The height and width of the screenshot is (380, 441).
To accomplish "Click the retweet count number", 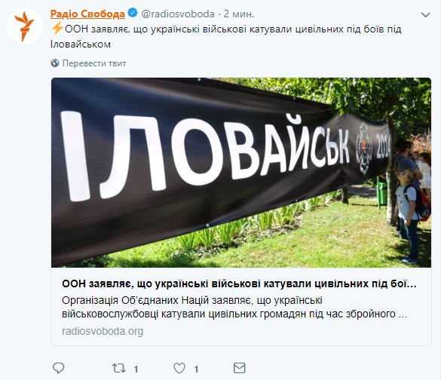I will (136, 369).
